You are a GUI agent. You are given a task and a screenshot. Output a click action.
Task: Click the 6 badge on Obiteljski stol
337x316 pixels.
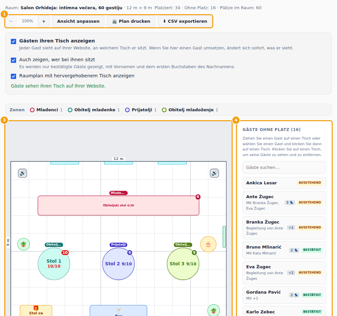tap(198, 197)
